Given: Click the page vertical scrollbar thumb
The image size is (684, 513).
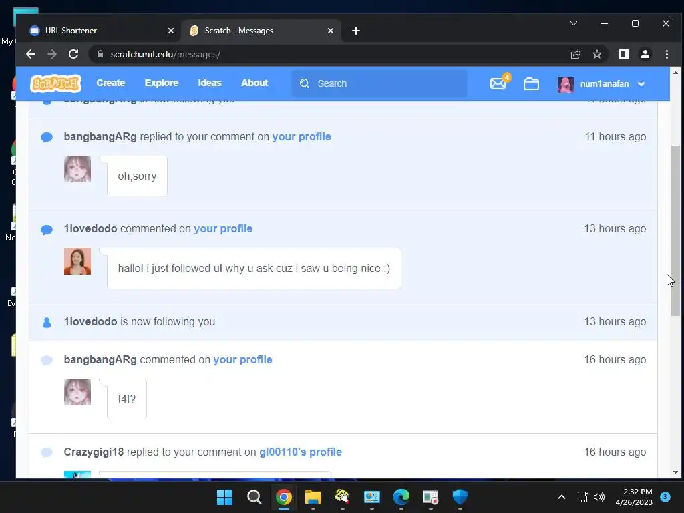Looking at the screenshot, I should click(x=675, y=230).
